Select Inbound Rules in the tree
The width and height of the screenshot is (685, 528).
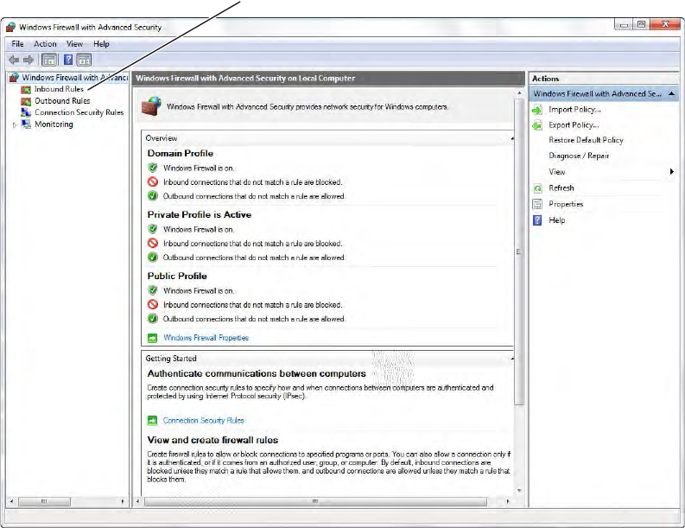(59, 89)
